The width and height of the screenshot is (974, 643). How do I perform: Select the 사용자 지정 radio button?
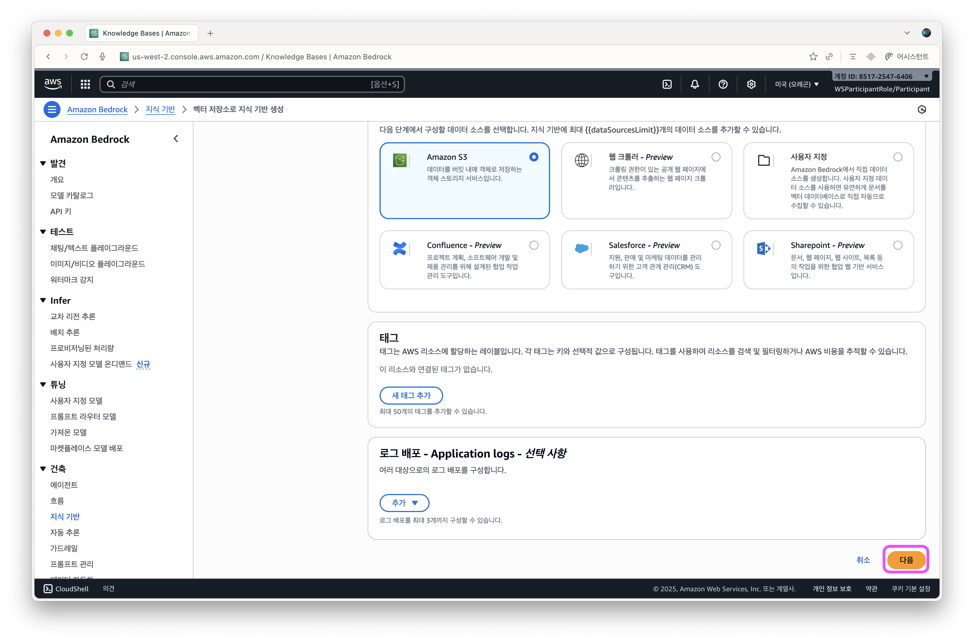point(898,157)
